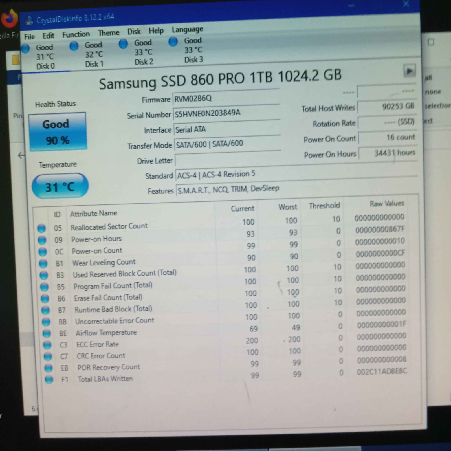Click the POR Recovery Count status orb
The width and height of the screenshot is (451, 451).
(48, 368)
